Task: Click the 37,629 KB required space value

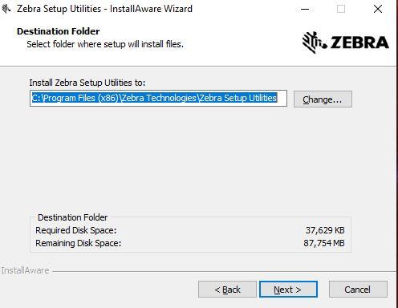Action: (325, 230)
